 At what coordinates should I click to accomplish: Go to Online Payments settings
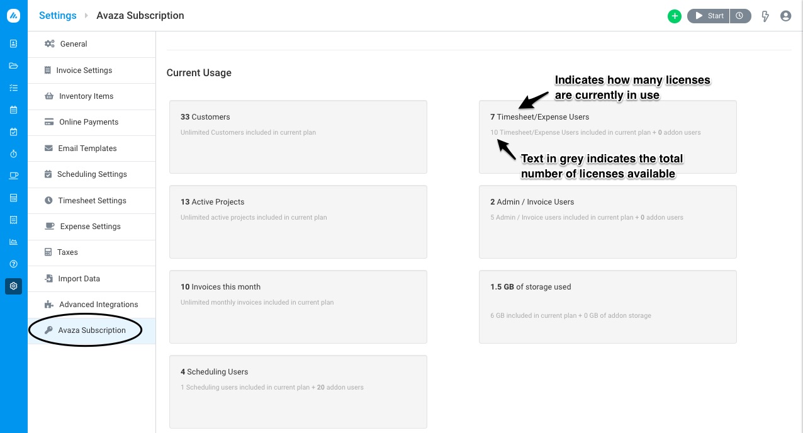click(92, 122)
